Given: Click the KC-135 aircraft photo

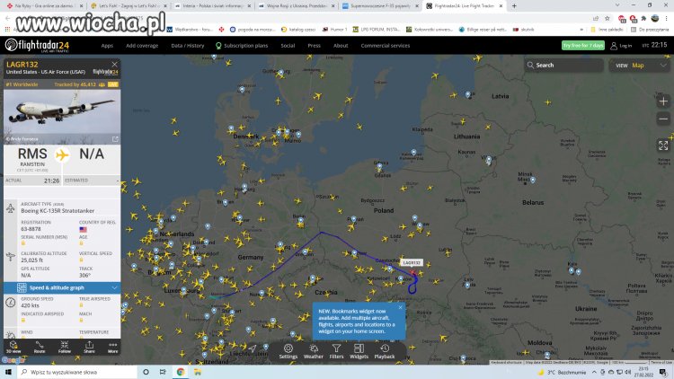Looking at the screenshot, I should click(x=62, y=117).
